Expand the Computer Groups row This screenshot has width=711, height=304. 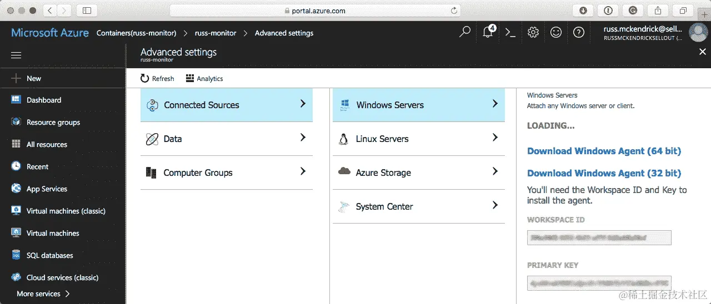(226, 173)
